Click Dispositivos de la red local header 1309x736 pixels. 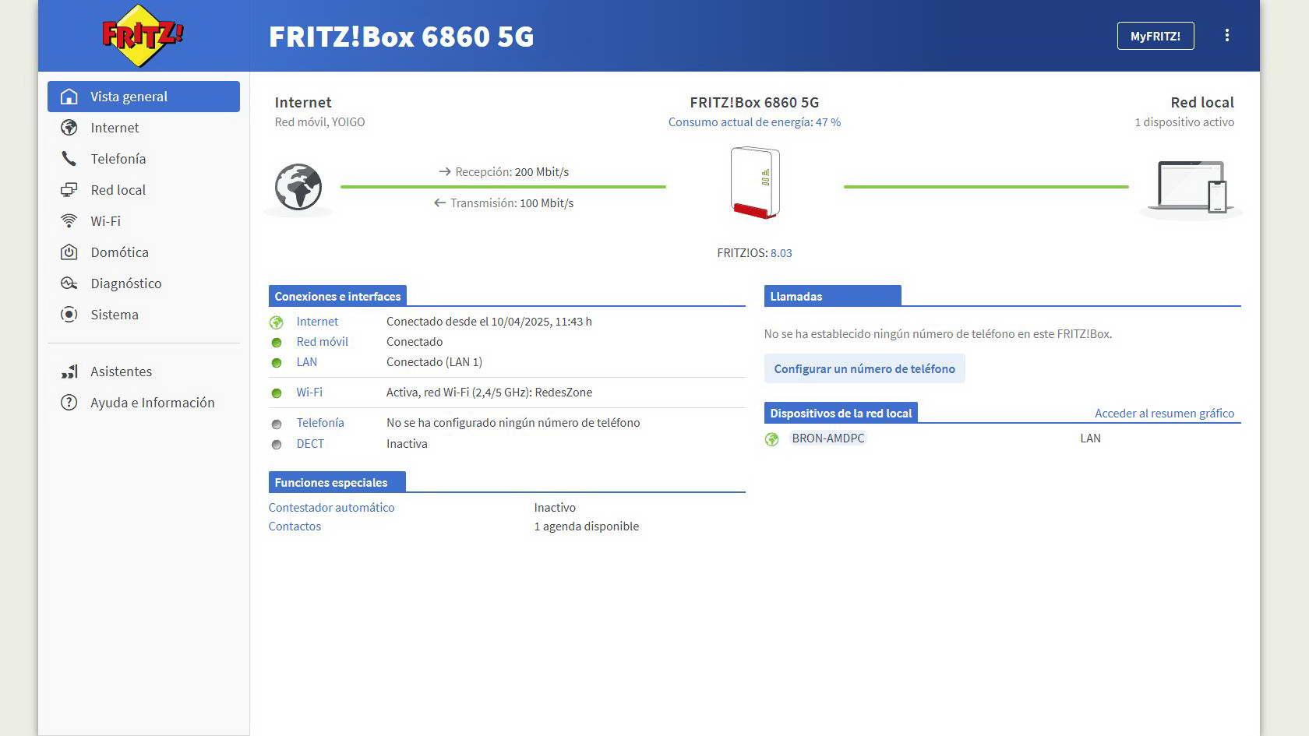841,413
